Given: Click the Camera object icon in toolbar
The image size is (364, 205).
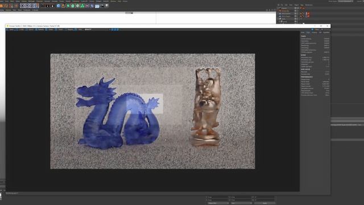Looking at the screenshot, I should coord(102,6).
